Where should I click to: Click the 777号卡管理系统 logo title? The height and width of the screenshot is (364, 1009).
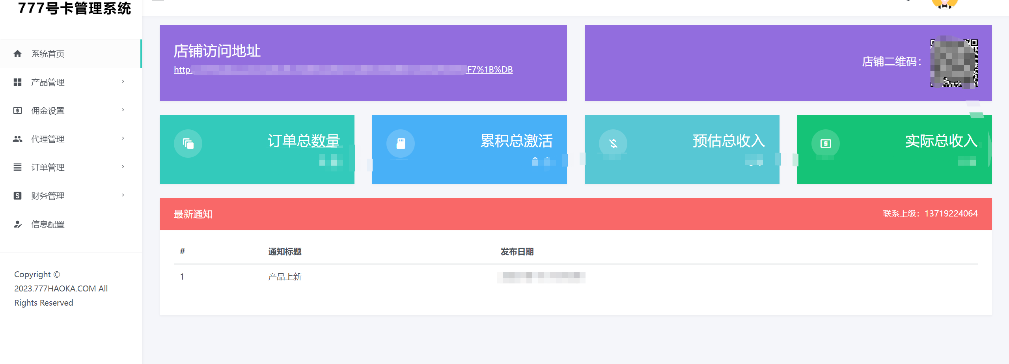(x=75, y=8)
